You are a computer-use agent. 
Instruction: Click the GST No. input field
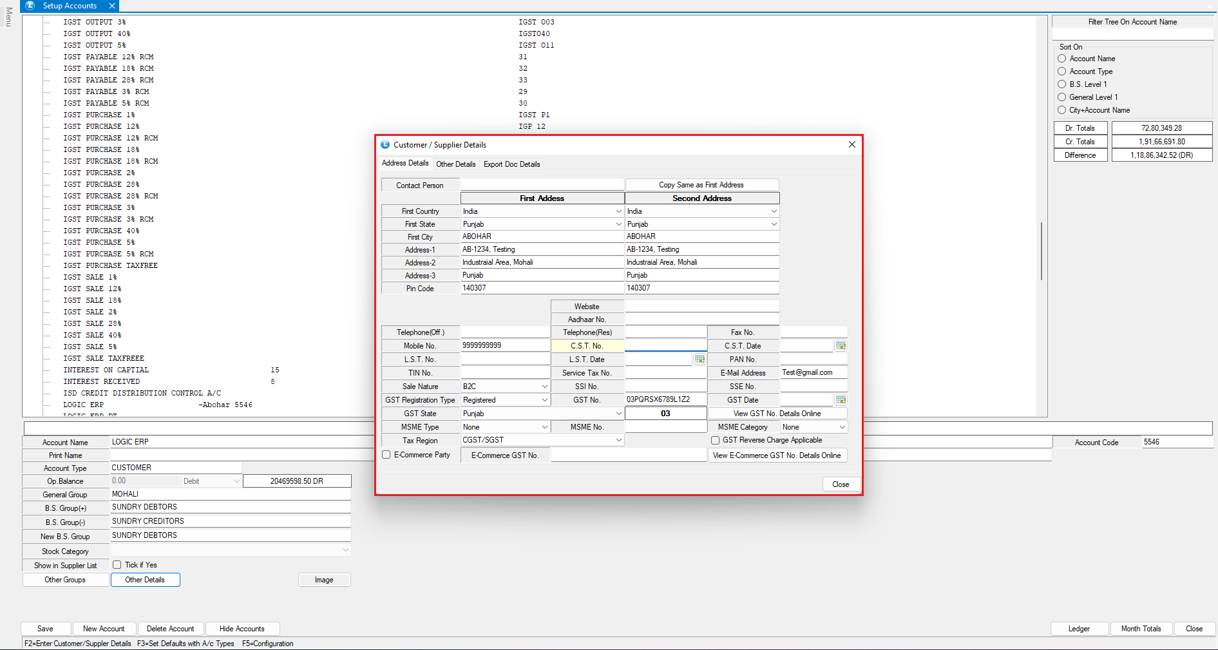click(x=665, y=400)
